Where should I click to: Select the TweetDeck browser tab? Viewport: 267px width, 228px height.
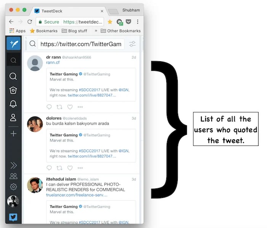click(x=68, y=11)
